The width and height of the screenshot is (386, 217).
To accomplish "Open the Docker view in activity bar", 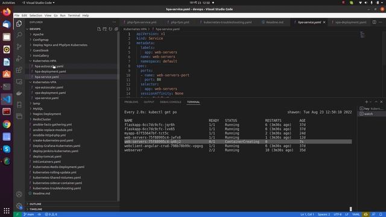I will [x=19, y=93].
